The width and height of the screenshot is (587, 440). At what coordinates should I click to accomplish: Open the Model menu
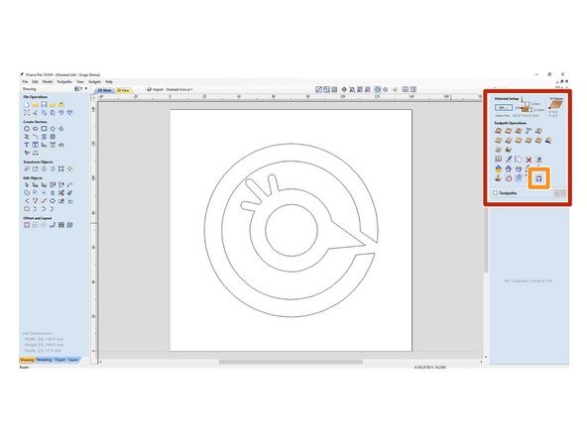[48, 81]
